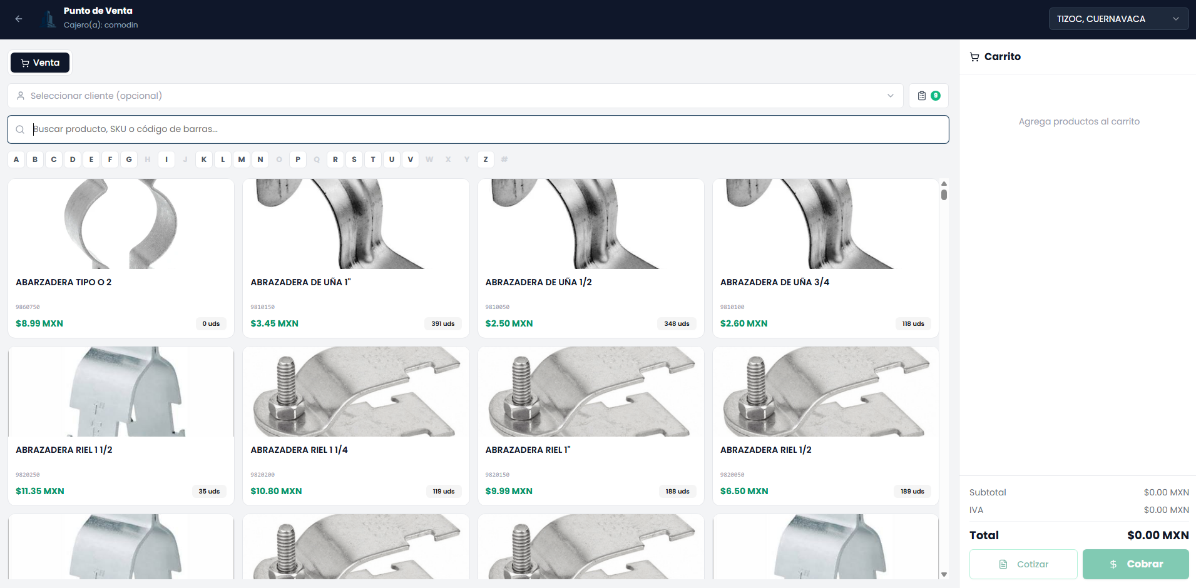Filter products by letter L
This screenshot has width=1196, height=588.
(x=223, y=160)
